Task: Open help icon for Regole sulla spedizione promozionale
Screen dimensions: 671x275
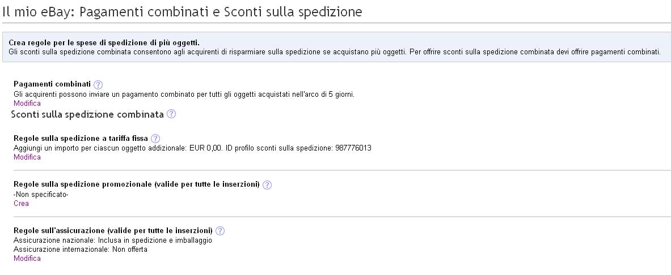Action: (x=267, y=185)
